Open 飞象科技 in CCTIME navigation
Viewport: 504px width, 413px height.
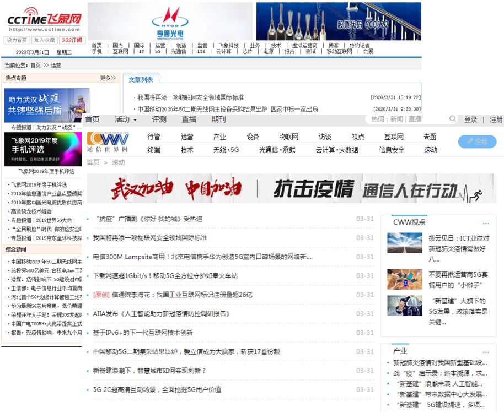pyautogui.click(x=228, y=46)
